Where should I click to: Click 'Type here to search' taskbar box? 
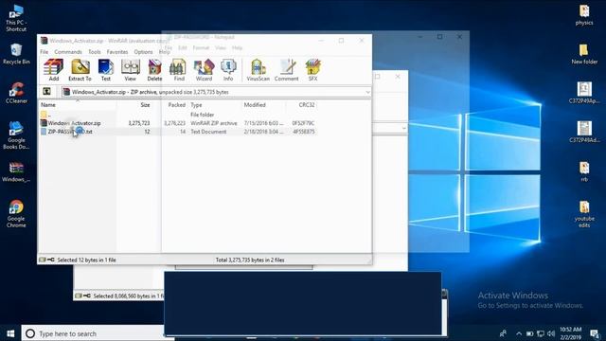coord(94,333)
